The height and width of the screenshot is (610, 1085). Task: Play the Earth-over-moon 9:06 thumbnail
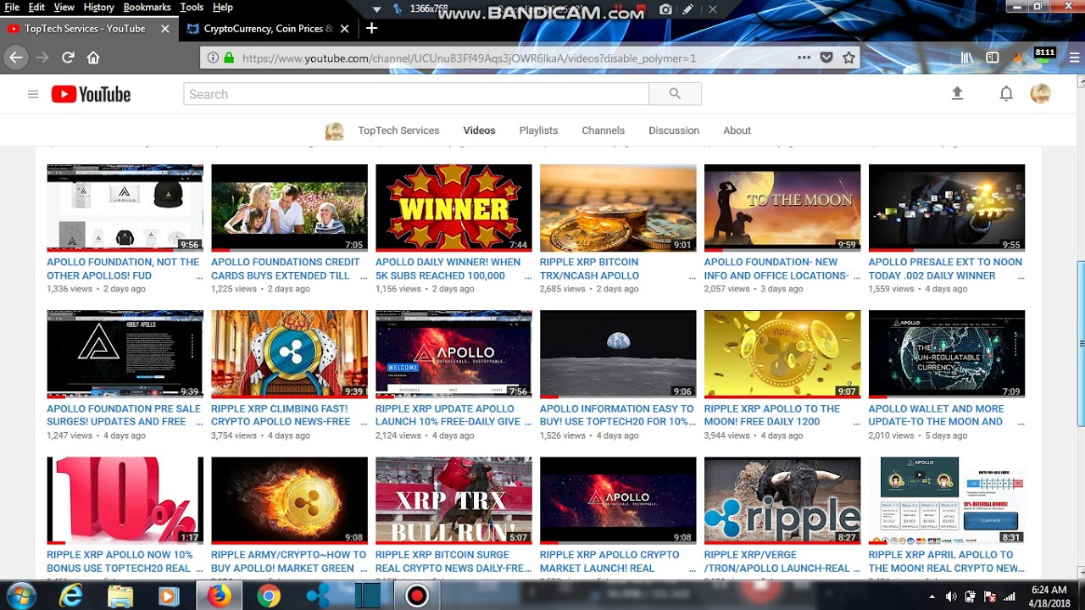point(618,354)
